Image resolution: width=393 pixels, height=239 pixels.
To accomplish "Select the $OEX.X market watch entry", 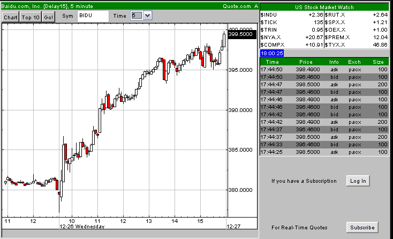I will click(357, 30).
